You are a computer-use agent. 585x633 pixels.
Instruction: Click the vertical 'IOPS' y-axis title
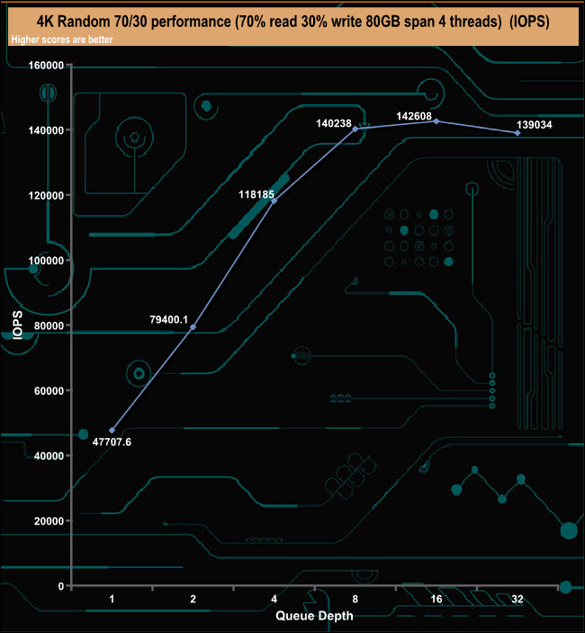click(18, 325)
